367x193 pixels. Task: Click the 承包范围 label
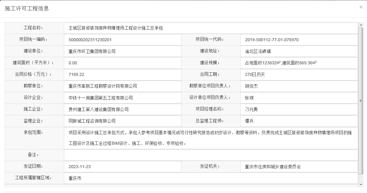pos(34,132)
